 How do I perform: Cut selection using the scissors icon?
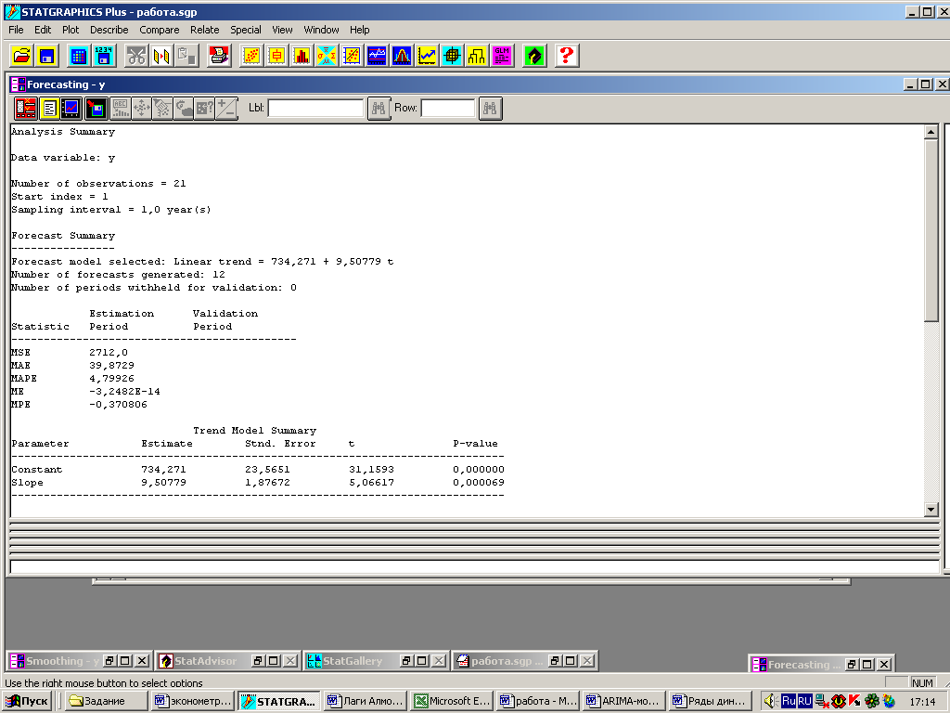(x=136, y=56)
